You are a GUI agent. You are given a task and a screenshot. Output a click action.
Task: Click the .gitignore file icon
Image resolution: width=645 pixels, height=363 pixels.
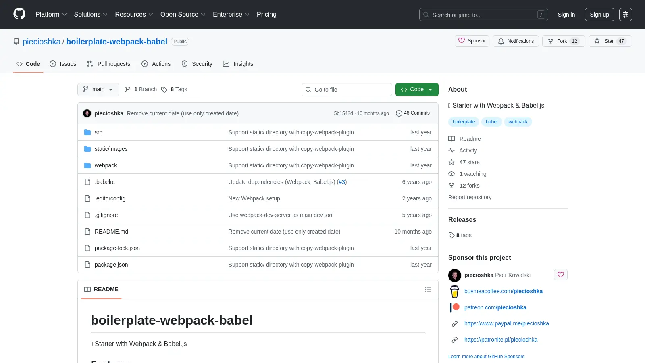[x=87, y=215]
